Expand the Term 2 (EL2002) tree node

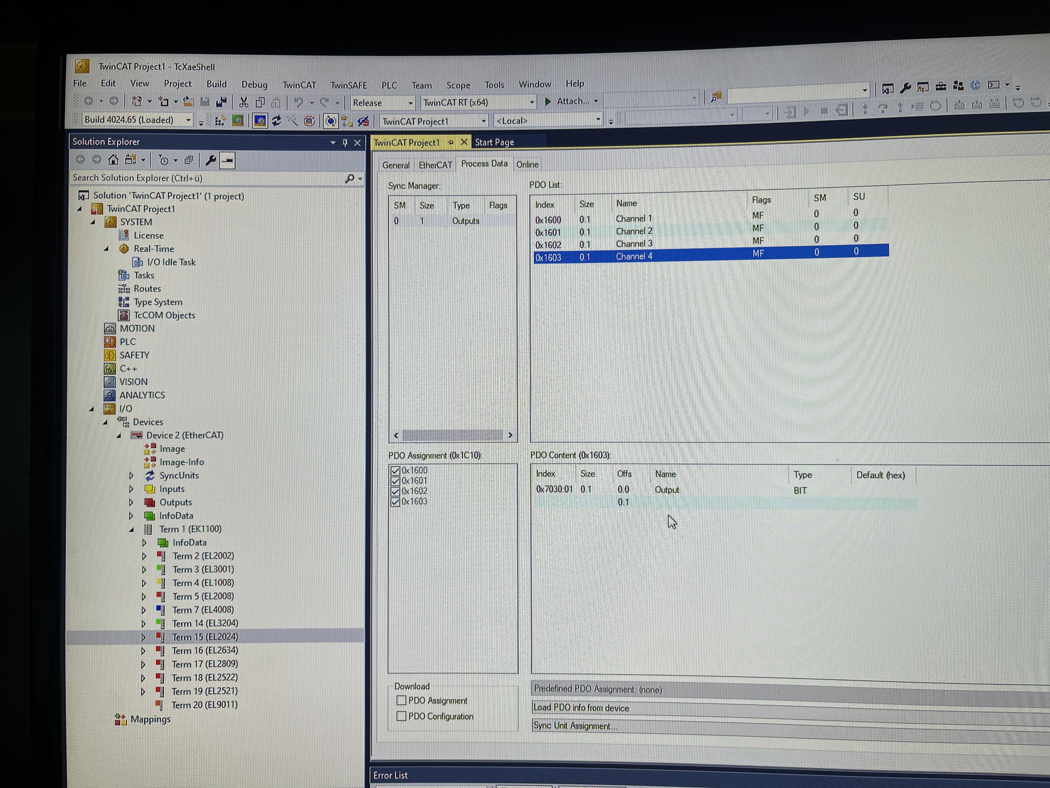pyautogui.click(x=144, y=556)
